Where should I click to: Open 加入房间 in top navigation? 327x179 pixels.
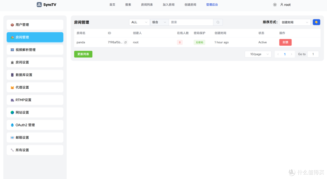[x=169, y=5]
